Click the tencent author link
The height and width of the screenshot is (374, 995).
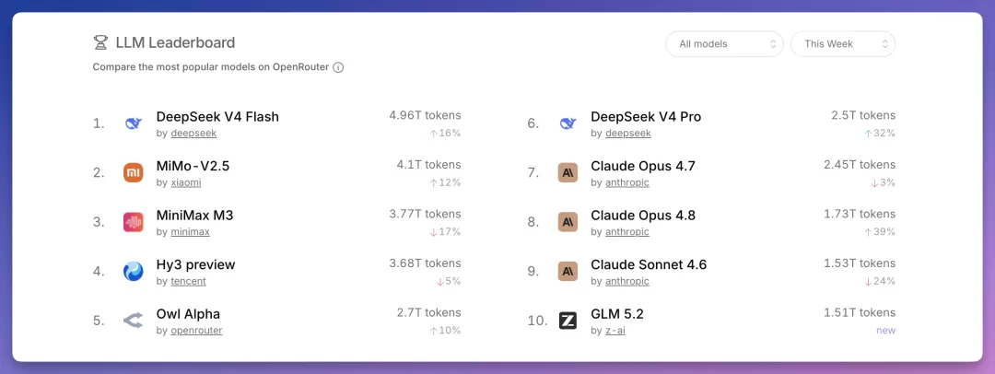[x=189, y=281]
